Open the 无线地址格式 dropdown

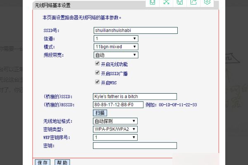115,121
